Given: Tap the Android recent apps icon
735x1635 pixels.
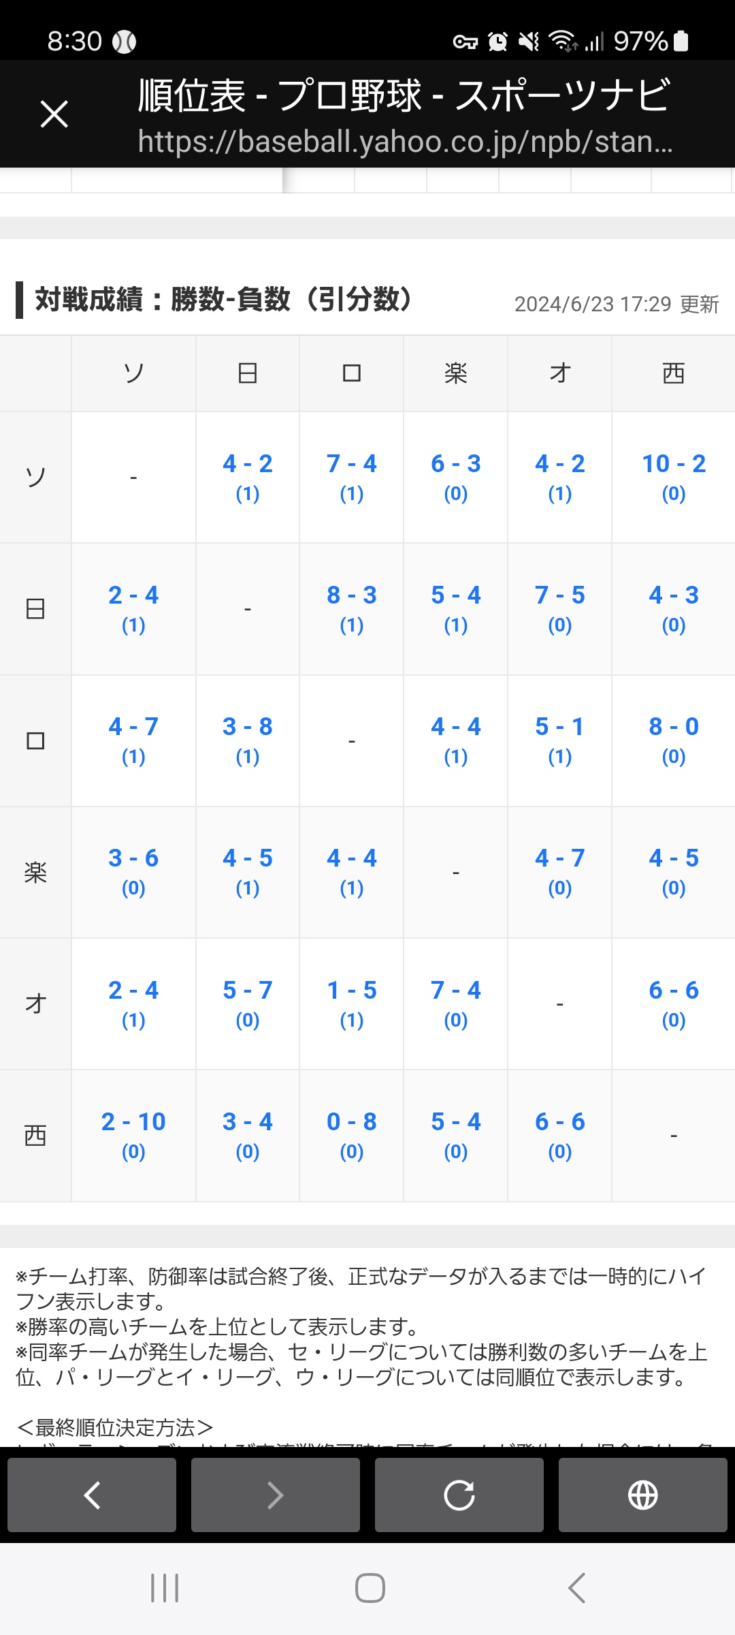Looking at the screenshot, I should pyautogui.click(x=165, y=1588).
